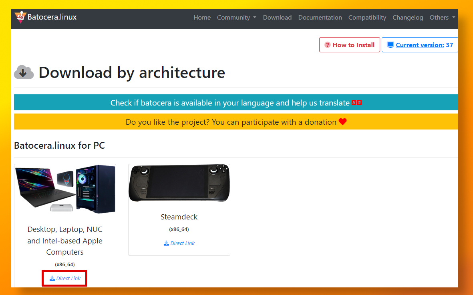Click the Batocera mascot logo icon

click(x=20, y=17)
